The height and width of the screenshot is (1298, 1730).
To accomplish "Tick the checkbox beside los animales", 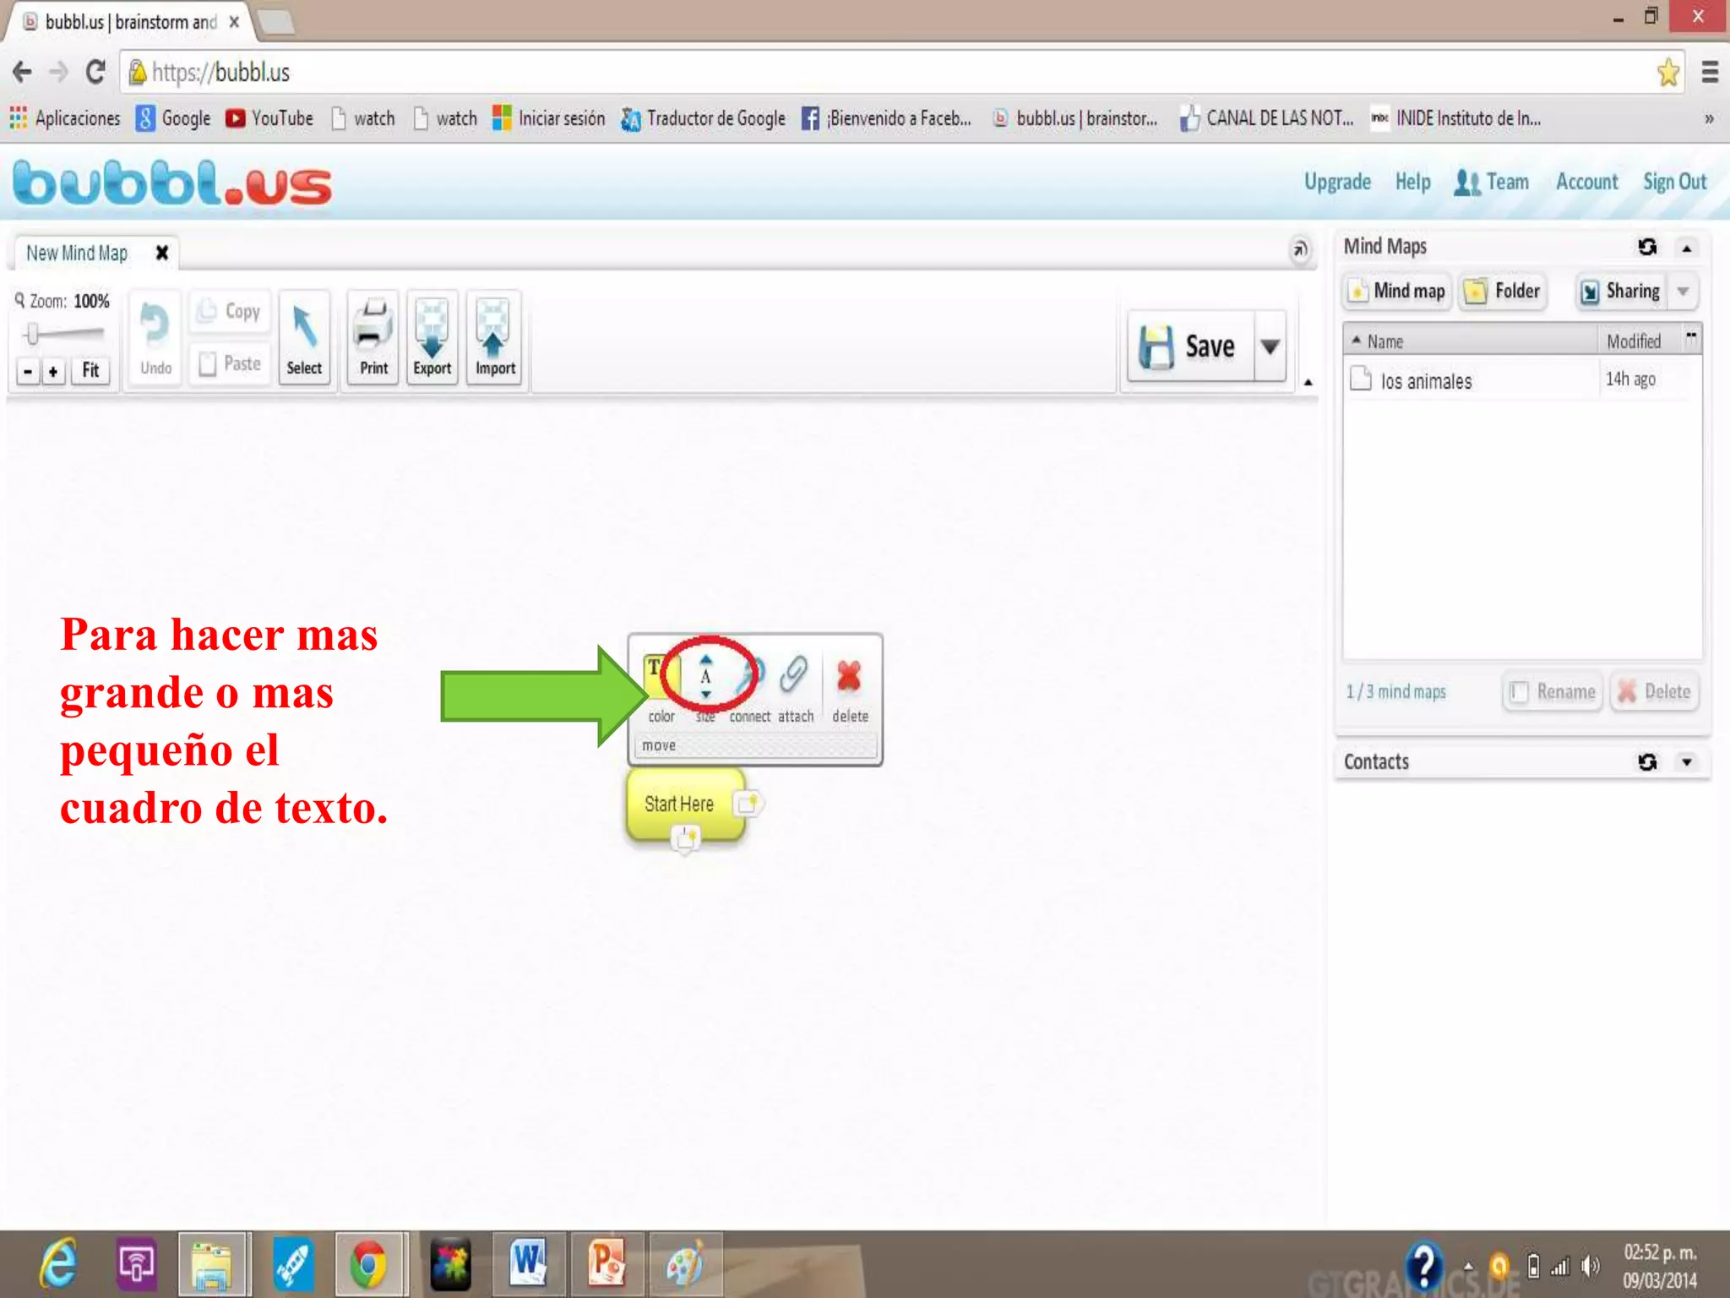I will click(1360, 379).
